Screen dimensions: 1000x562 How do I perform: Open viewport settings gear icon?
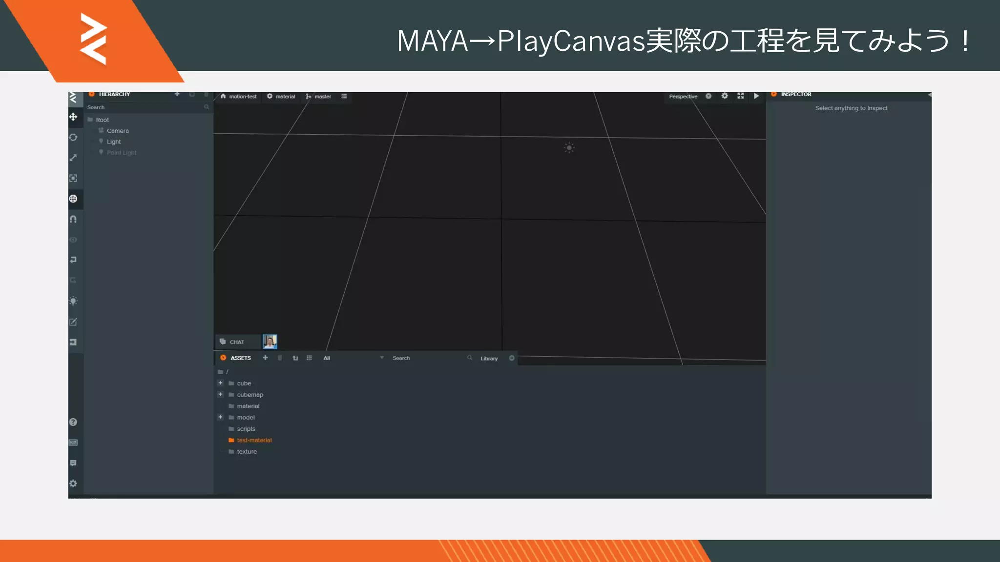725,96
